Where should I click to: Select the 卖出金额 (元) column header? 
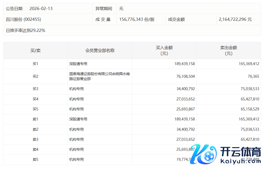tap(228, 51)
